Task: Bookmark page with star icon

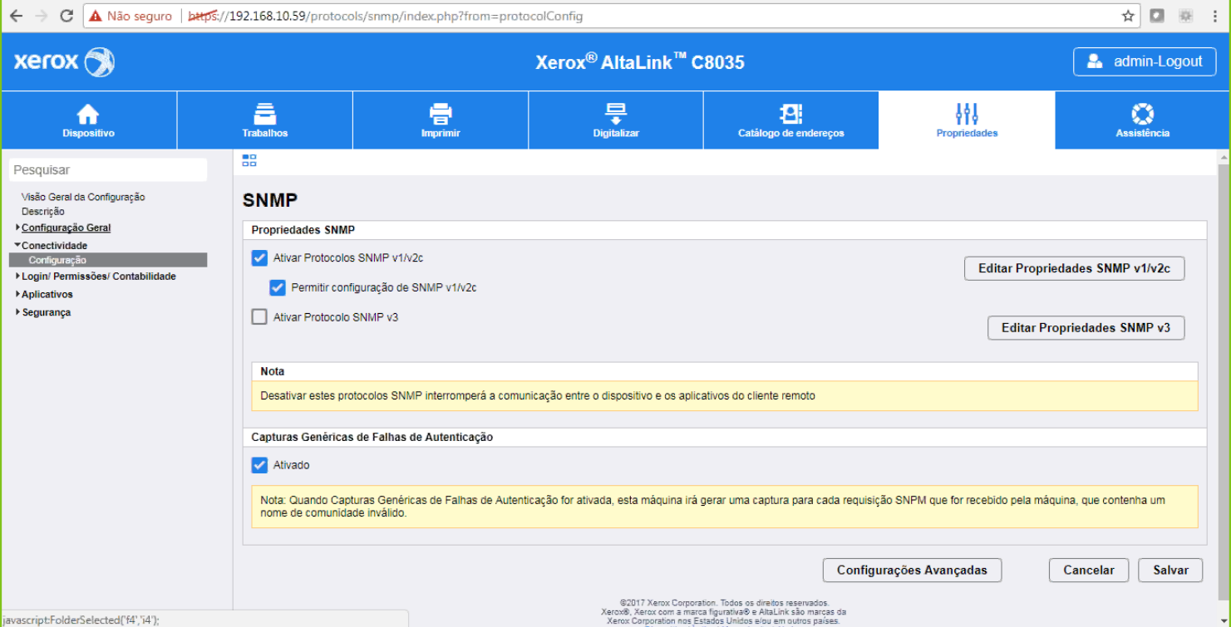Action: click(1128, 16)
